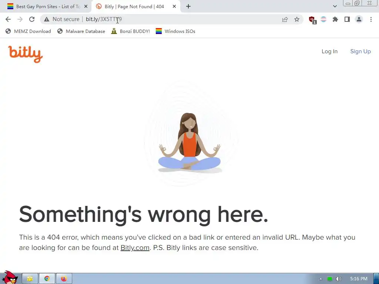Select the Bitly Page Not Found tab
Viewport: 379px width, 284px height.
[x=134, y=7]
